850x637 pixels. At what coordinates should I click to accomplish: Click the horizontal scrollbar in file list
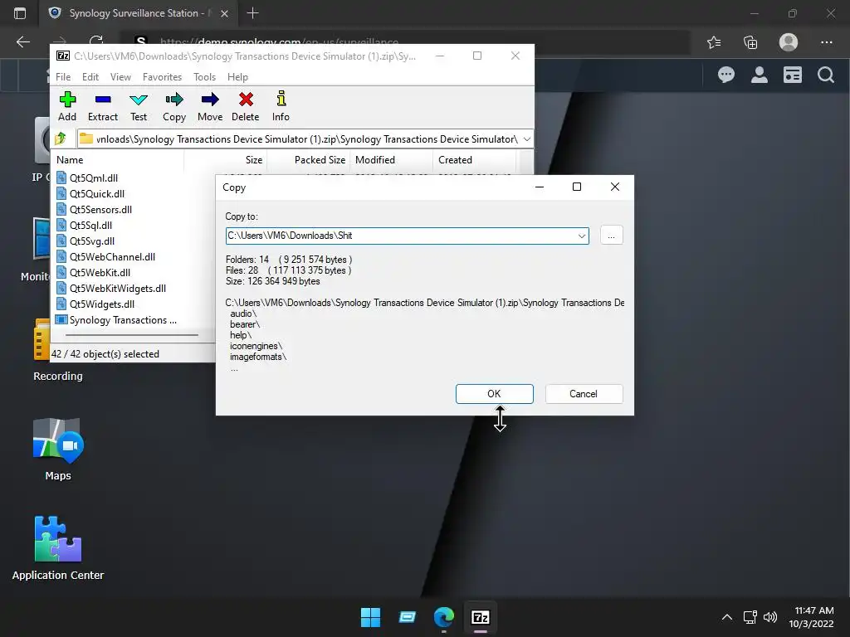(x=132, y=335)
